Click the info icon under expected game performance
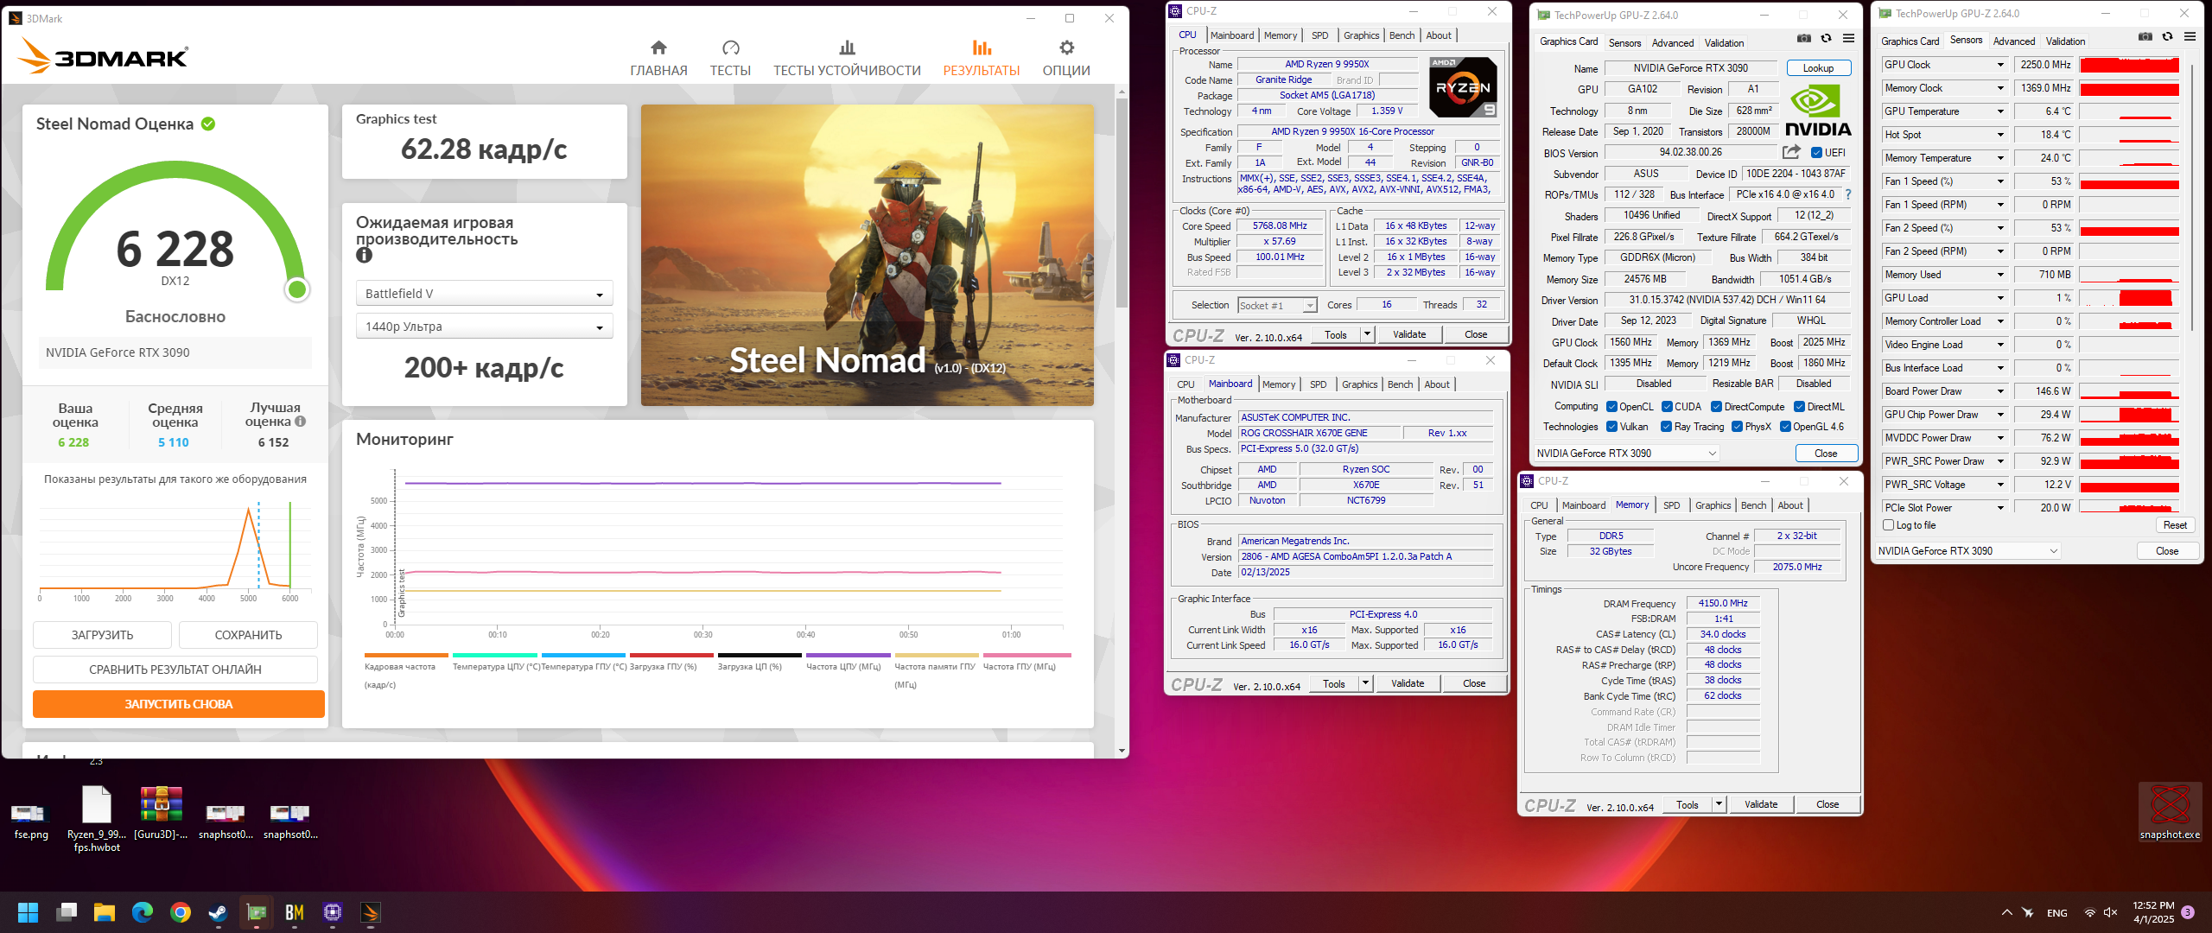The image size is (2212, 933). pyautogui.click(x=364, y=255)
